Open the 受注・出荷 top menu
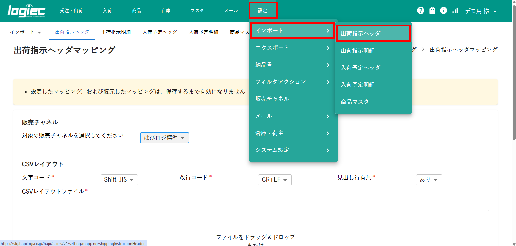This screenshot has height=246, width=516. pos(71,11)
